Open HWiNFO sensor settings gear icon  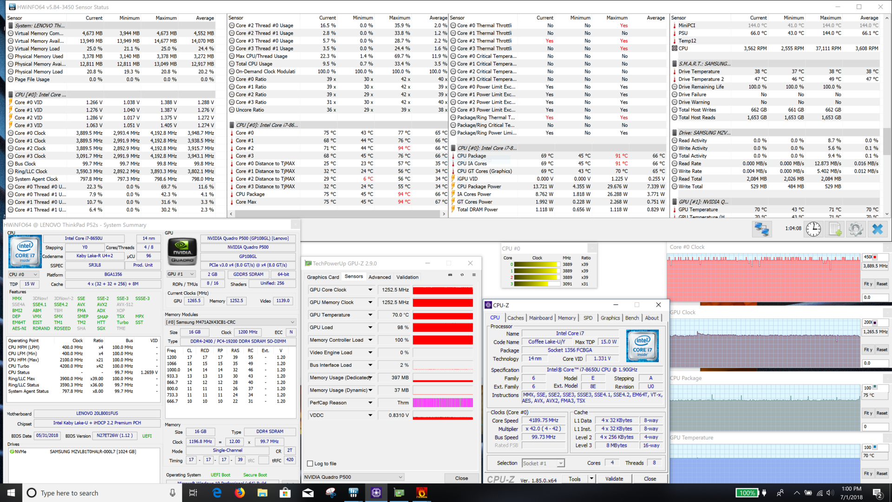[x=856, y=229]
